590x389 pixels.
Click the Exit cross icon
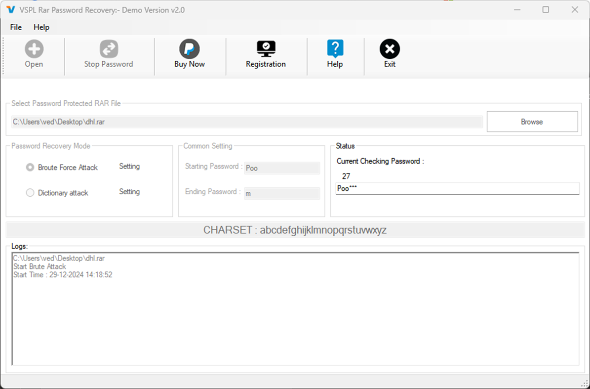[x=389, y=49]
